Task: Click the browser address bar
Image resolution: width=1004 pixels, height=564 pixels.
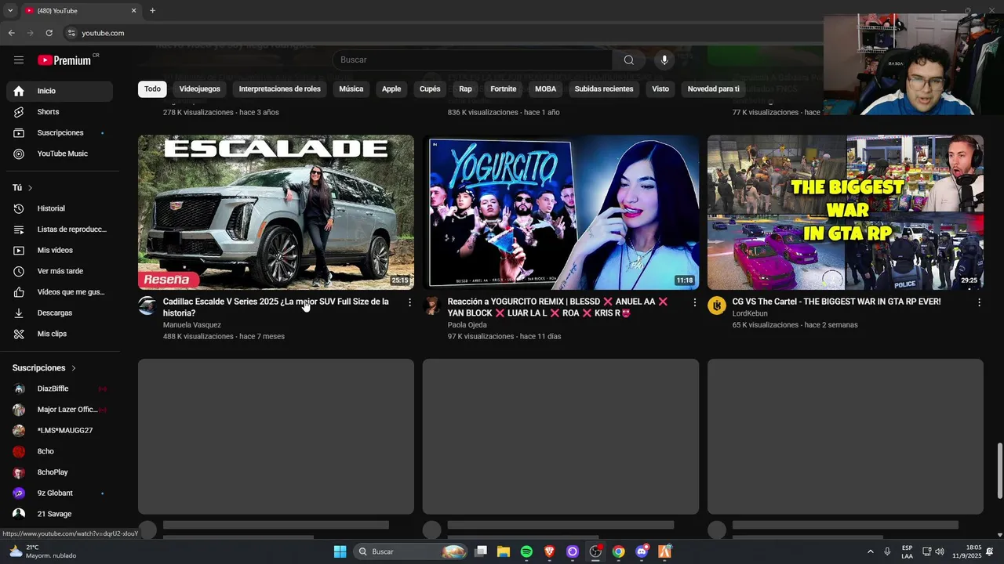Action: 439,33
